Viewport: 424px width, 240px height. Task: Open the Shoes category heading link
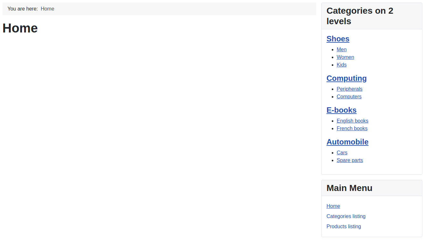pyautogui.click(x=338, y=39)
